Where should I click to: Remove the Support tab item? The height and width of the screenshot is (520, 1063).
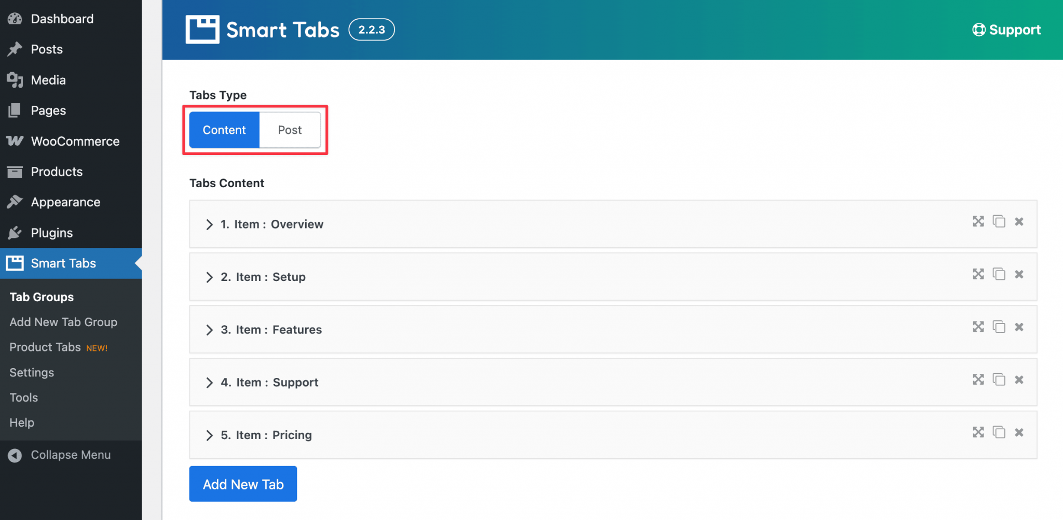(x=1019, y=379)
